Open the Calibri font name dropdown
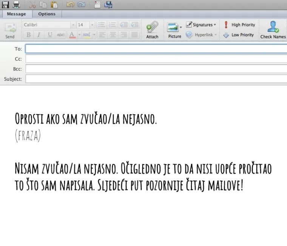This screenshot has height=246, width=287. 73,25
